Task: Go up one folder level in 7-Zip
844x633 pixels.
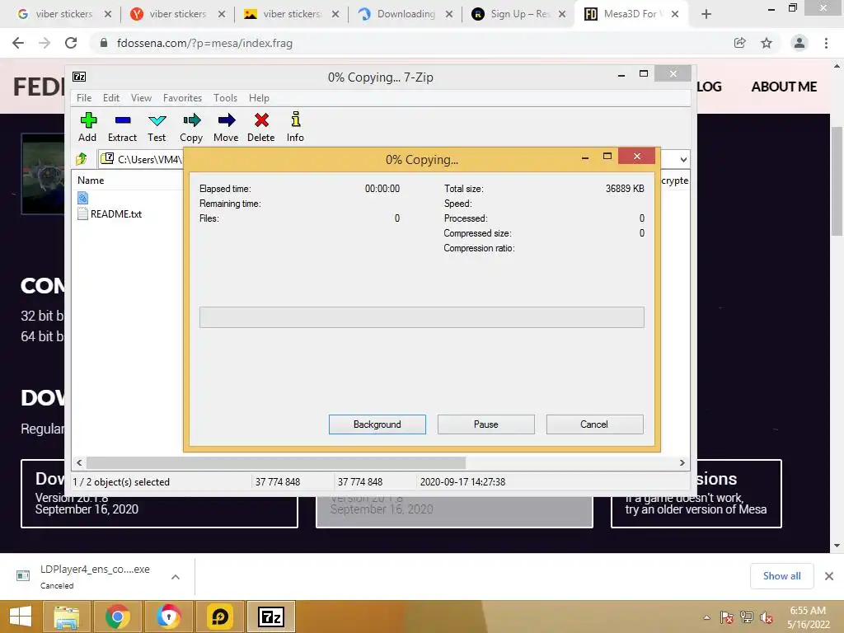Action: click(82, 159)
